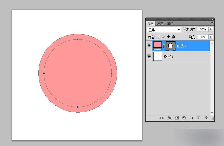Toggle lock position move icon
Image resolution: width=224 pixels, height=146 pixels.
point(169,37)
